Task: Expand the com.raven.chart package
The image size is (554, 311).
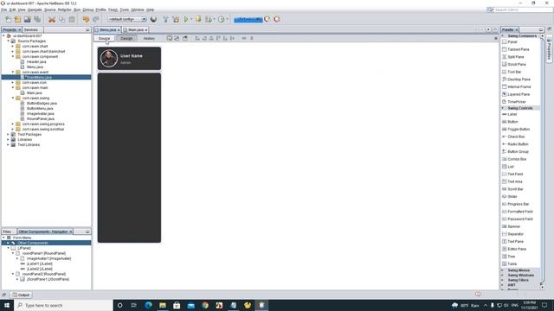Action: pyautogui.click(x=13, y=46)
